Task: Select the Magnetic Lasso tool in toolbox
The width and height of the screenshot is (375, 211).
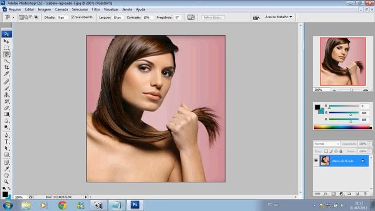Action: pos(6,55)
